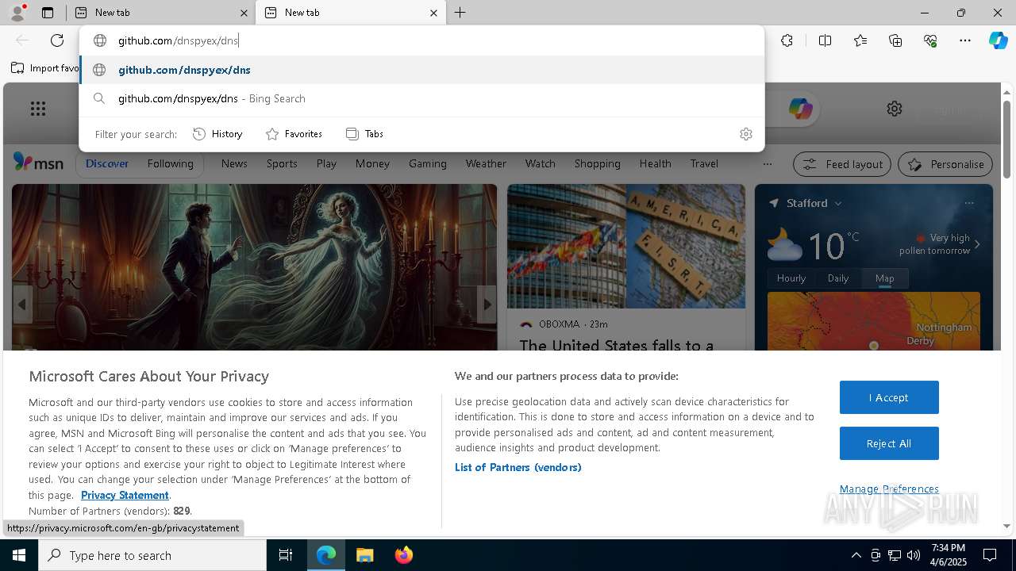The image size is (1016, 571).
Task: Launch Firefox from the taskbar
Action: click(403, 555)
